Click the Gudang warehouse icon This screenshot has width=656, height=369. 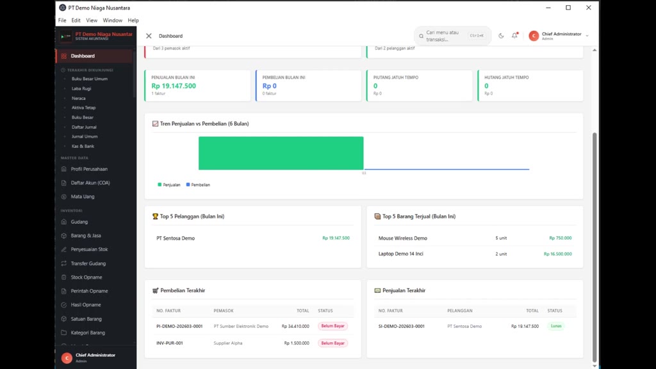63,222
